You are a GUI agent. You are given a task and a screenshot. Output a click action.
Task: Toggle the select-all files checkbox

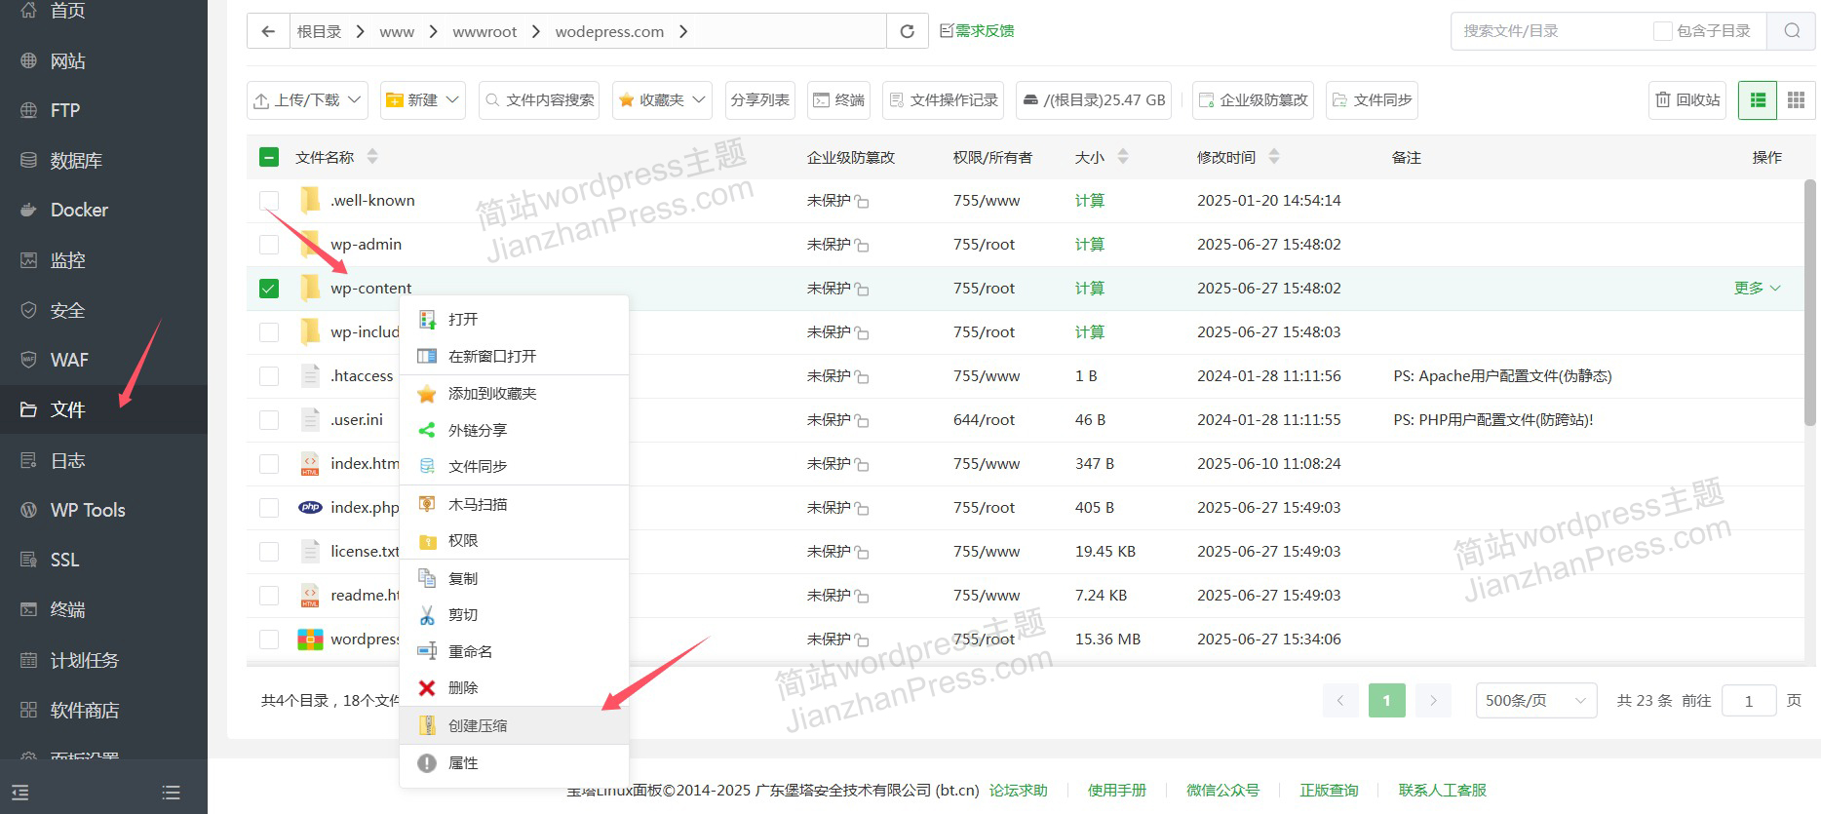pos(269,157)
